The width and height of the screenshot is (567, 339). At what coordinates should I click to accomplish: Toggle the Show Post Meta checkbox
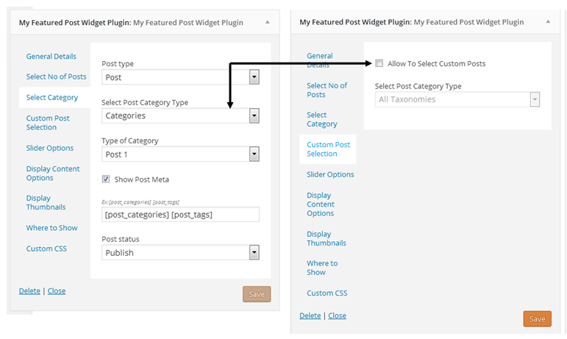pyautogui.click(x=106, y=179)
